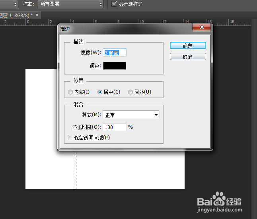This screenshot has width=257, height=219.
Task: Enable 保留透明区域 checkbox
Action: [x=70, y=138]
